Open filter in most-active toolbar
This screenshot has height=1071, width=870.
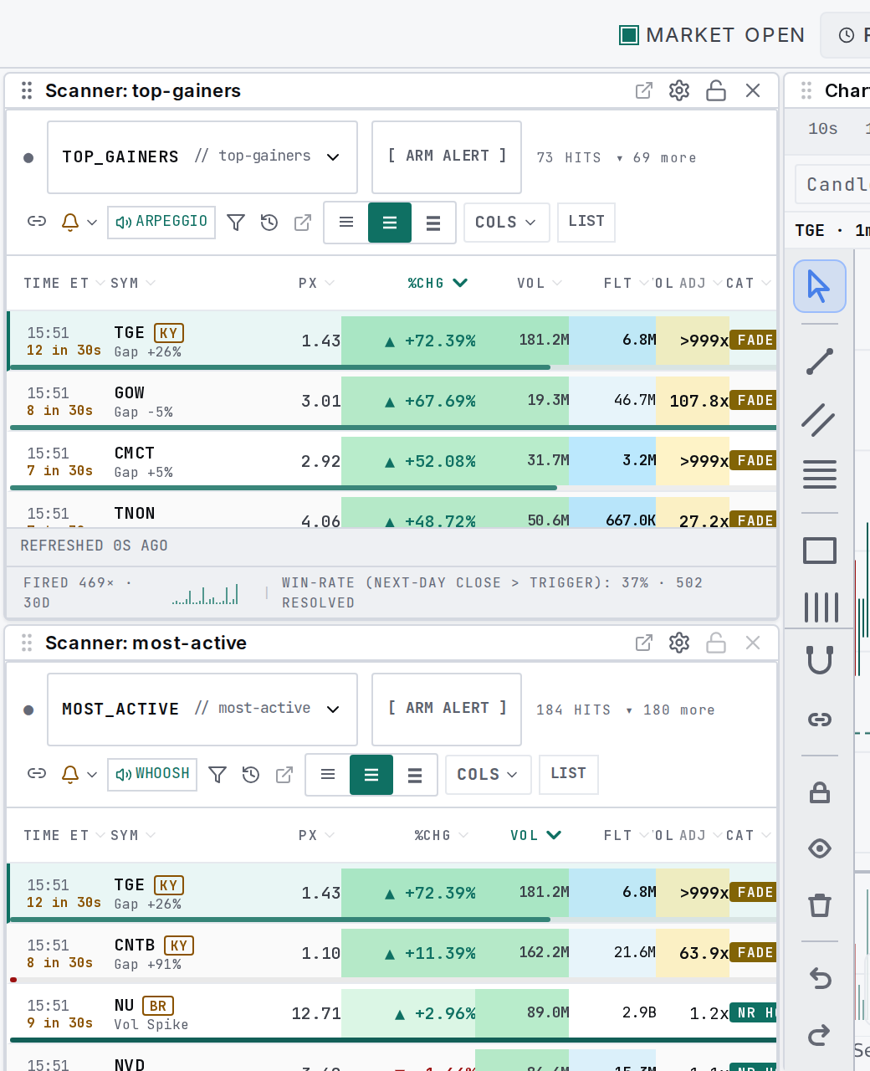tap(217, 774)
